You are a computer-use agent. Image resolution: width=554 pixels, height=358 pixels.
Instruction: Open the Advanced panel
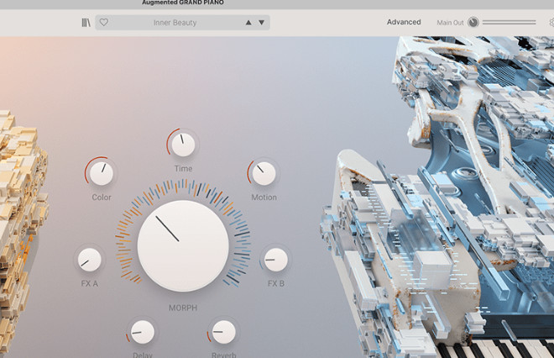coord(404,22)
